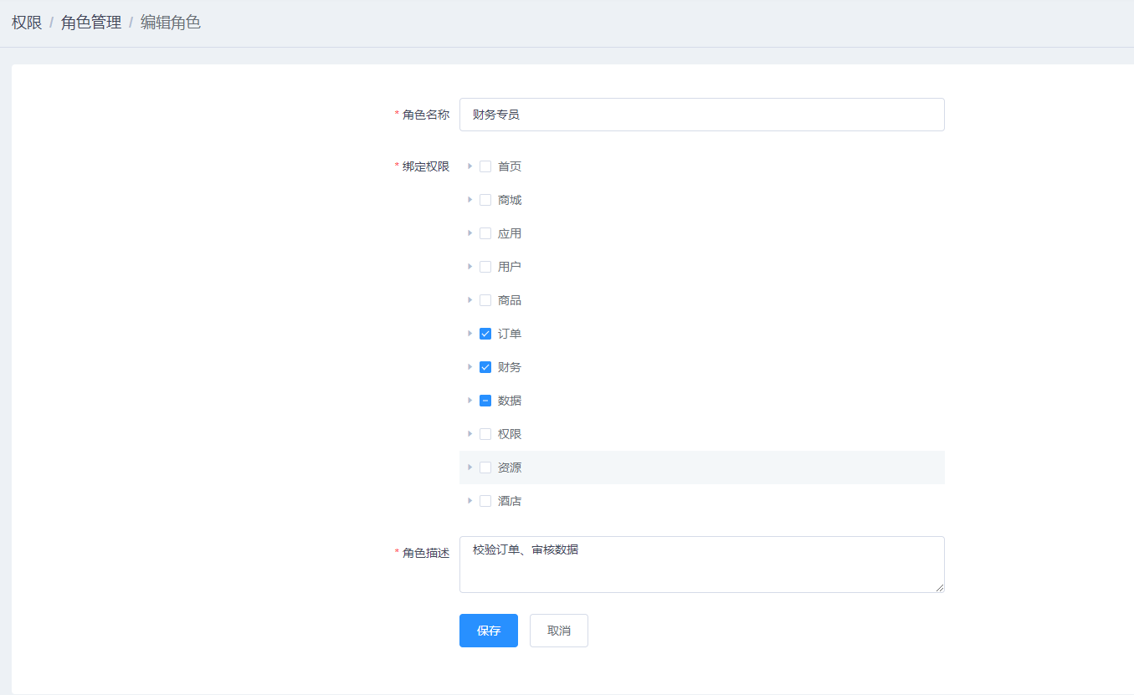
Task: Expand the 酒店 tree node arrow
Action: 470,501
